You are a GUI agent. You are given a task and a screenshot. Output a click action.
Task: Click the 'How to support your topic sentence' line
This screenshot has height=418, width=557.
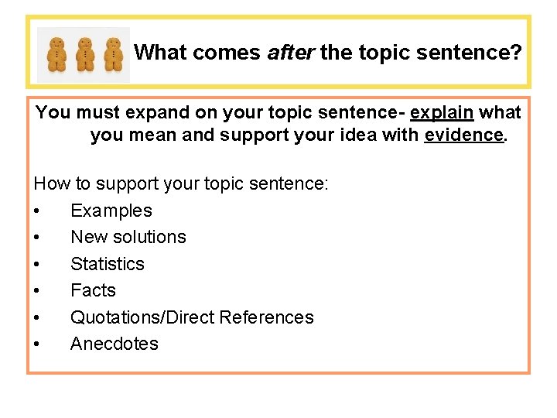(181, 184)
